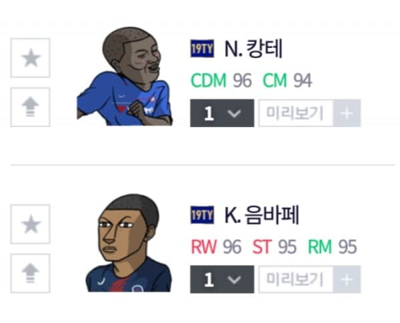Click the 19TY season badge beside K. 음바페
Viewport: 400px width, 323px height.
pyautogui.click(x=202, y=215)
